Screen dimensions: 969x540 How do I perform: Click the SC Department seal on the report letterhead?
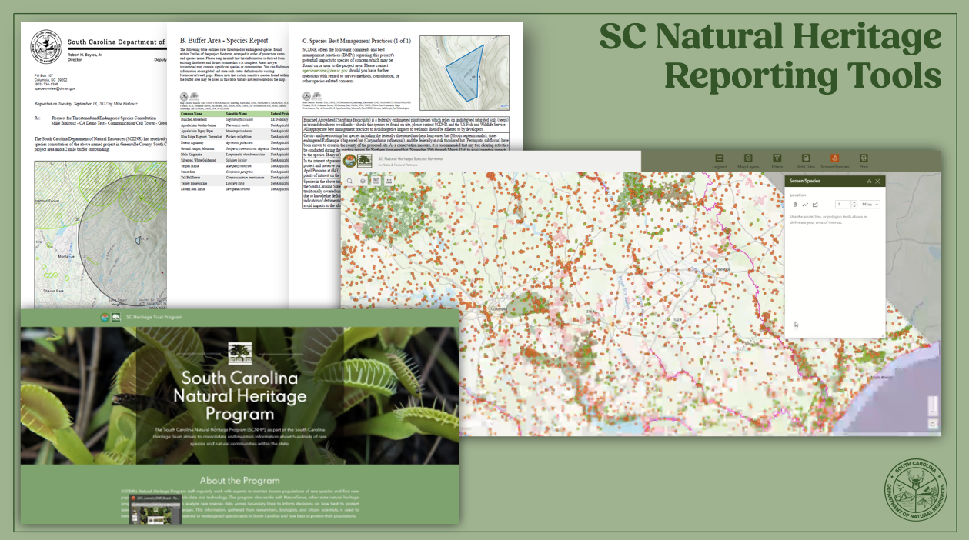tap(45, 47)
